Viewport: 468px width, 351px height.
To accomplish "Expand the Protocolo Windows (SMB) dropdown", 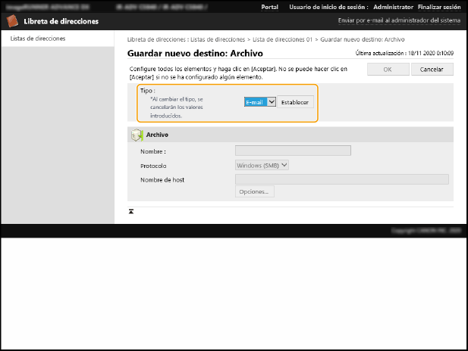I will click(x=262, y=165).
